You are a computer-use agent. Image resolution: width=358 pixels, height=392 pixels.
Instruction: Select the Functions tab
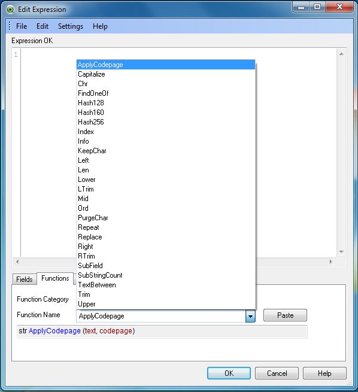(x=55, y=278)
